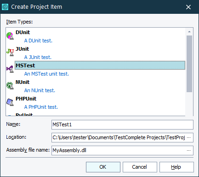Viewport: 199px width, 177px height.
Task: Click the 'An NUnit test.' description
Action: 40,90
